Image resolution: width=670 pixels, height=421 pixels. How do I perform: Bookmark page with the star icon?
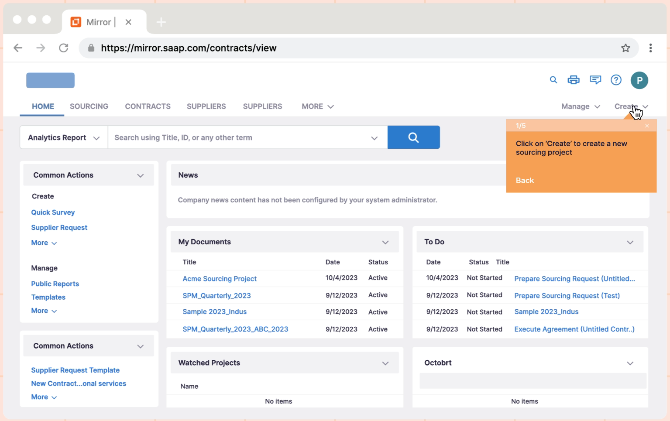(x=625, y=48)
